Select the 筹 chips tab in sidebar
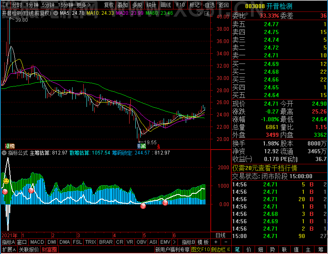The width and height of the screenshot is (328, 254). coord(321,249)
